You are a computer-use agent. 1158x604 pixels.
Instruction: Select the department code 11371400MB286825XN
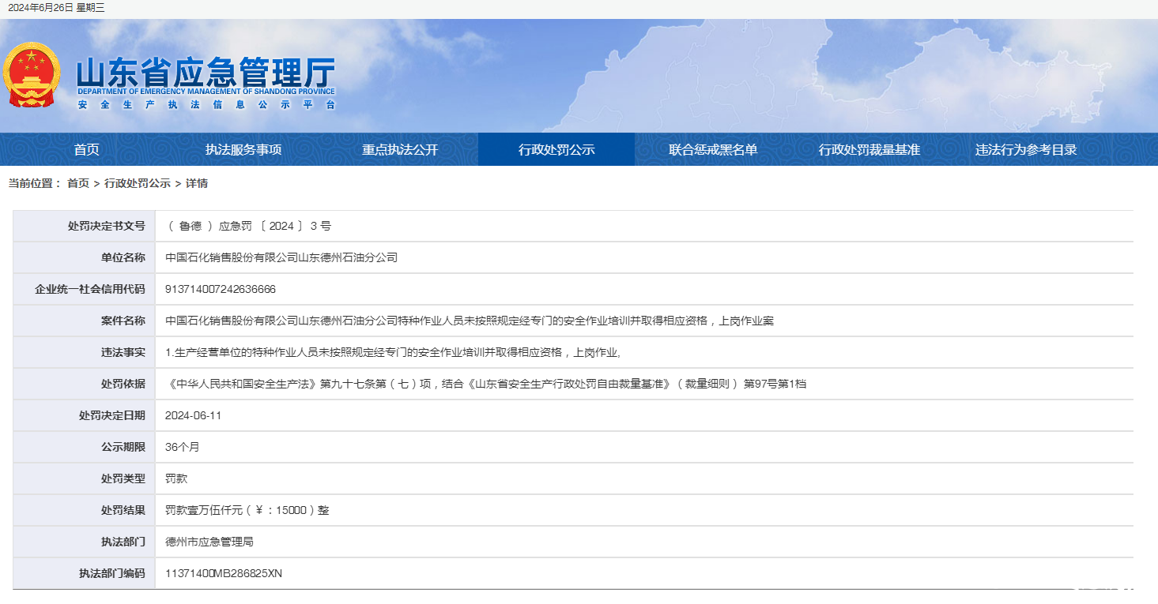point(224,573)
